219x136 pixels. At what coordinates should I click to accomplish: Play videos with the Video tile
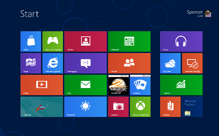42,85
